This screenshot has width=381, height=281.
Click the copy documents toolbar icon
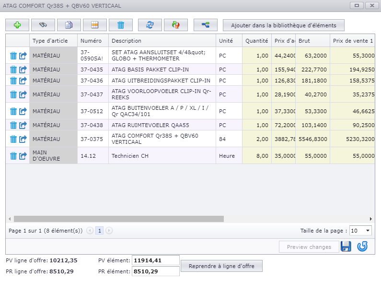69,25
